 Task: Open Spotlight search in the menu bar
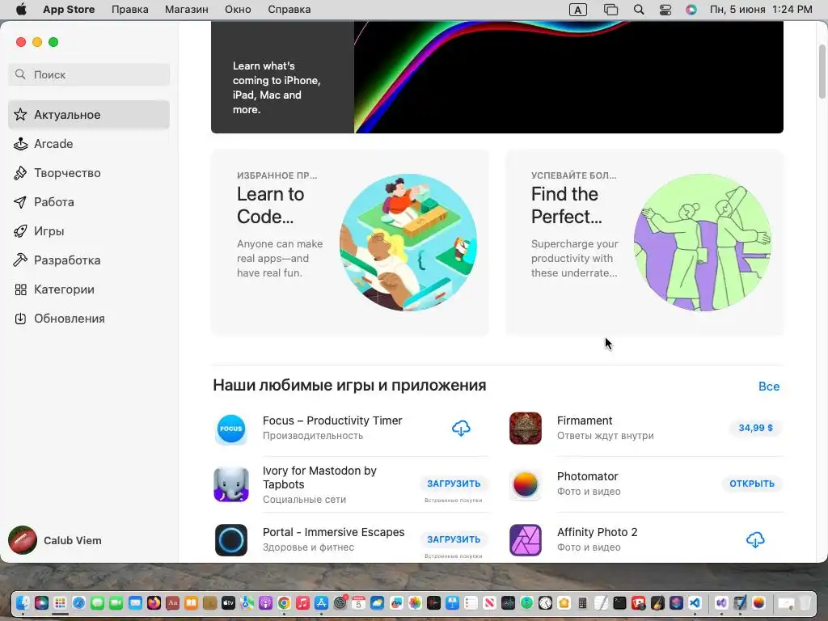point(639,10)
